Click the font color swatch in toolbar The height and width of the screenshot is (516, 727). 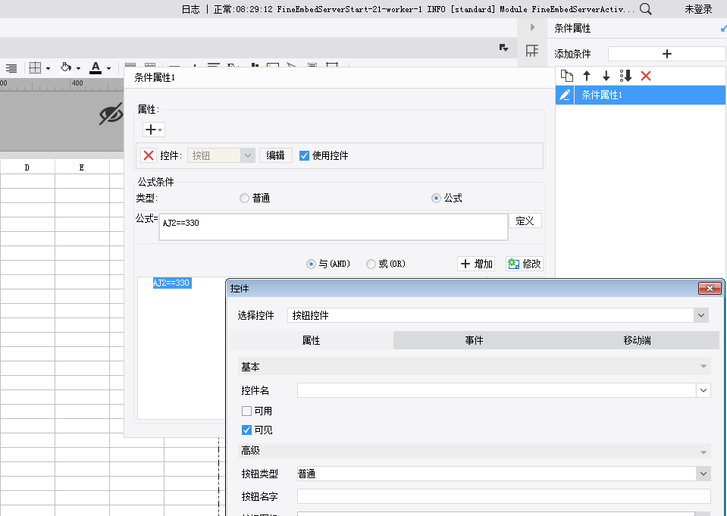(x=96, y=68)
